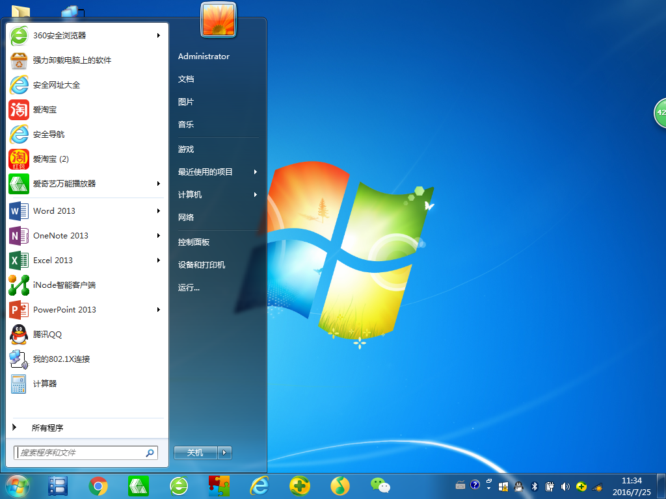Open Internet Explorer from the taskbar
Image resolution: width=666 pixels, height=499 pixels.
click(260, 486)
